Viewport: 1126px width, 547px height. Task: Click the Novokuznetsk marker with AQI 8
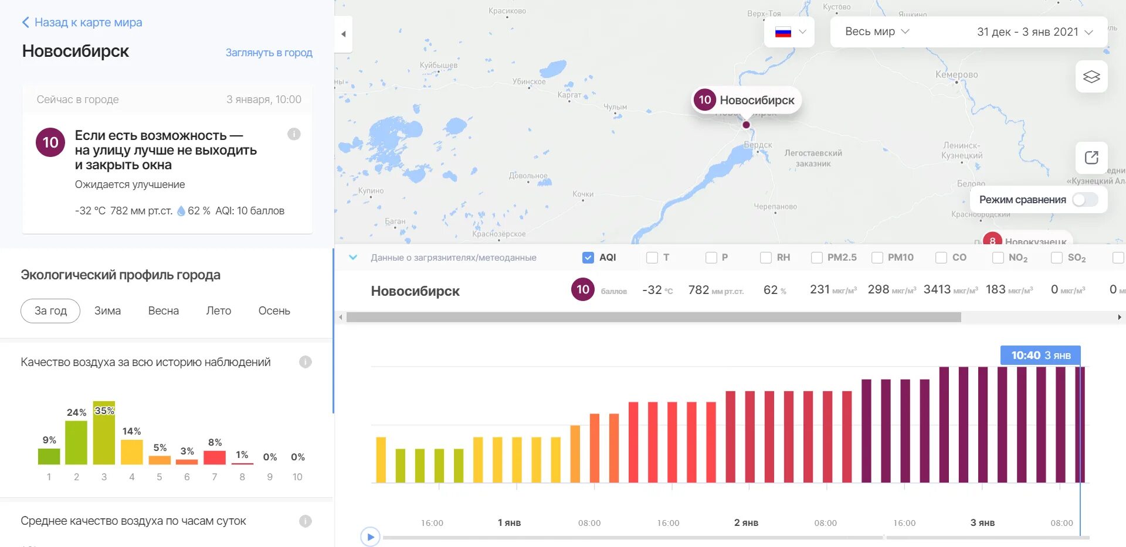point(992,241)
